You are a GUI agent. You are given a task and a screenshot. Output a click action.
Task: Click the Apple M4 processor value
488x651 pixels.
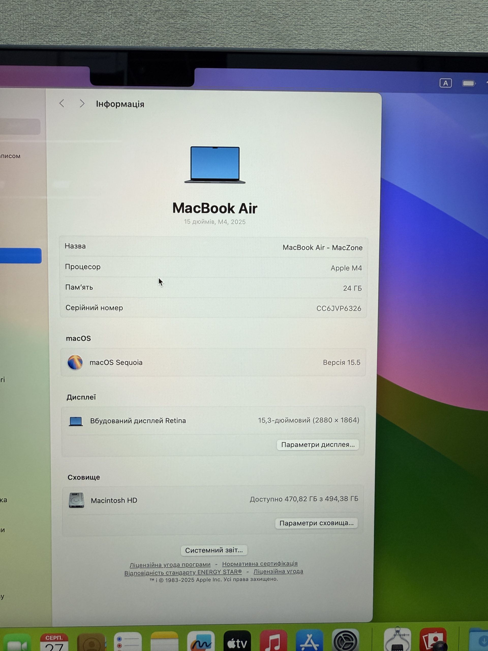click(x=346, y=268)
